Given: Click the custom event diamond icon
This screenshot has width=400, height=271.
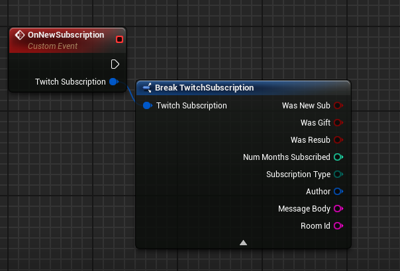Looking at the screenshot, I should click(20, 35).
